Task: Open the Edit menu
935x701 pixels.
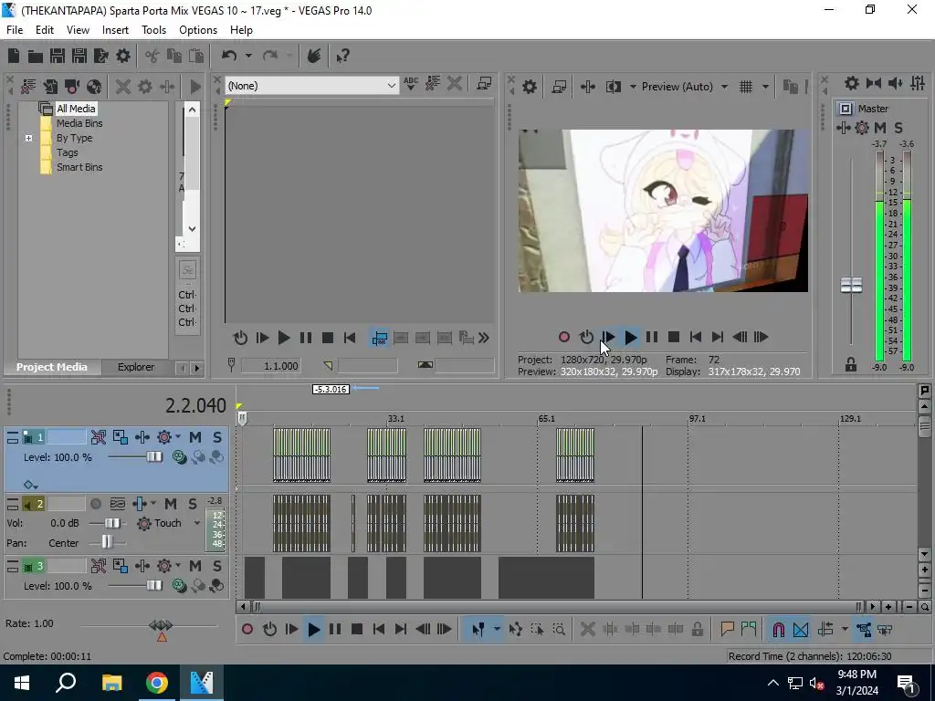Action: (x=44, y=30)
